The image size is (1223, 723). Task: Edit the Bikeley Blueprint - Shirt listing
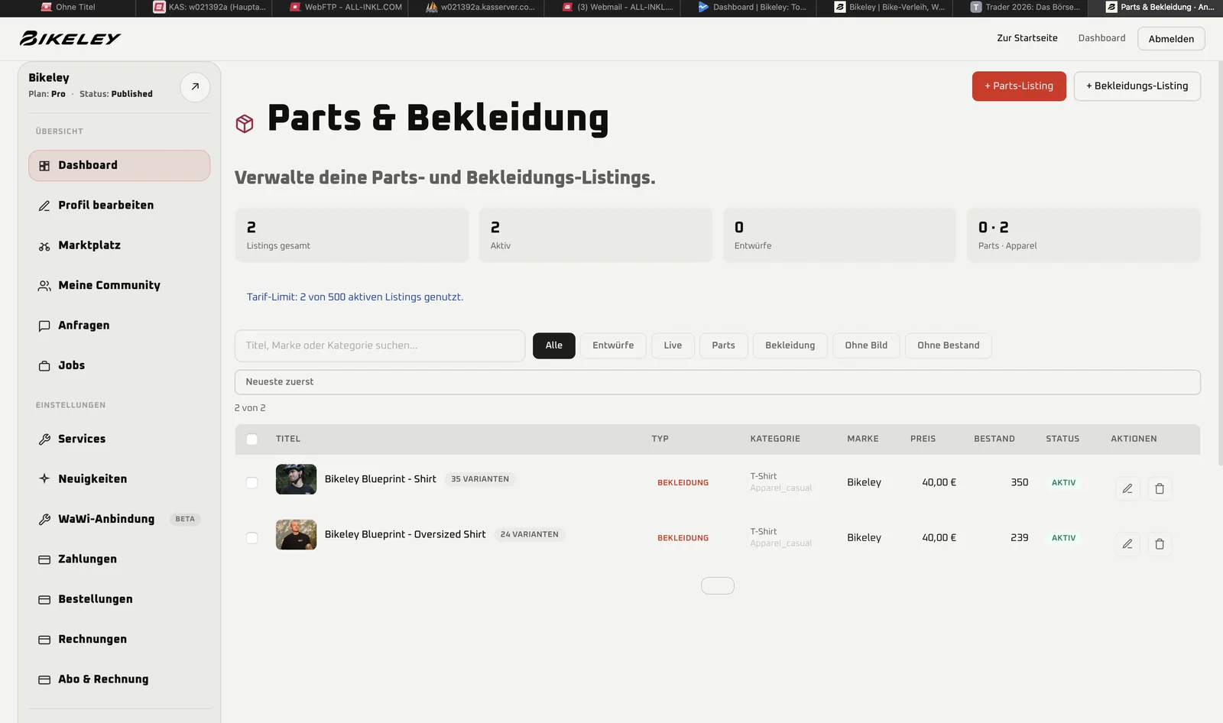point(1127,488)
